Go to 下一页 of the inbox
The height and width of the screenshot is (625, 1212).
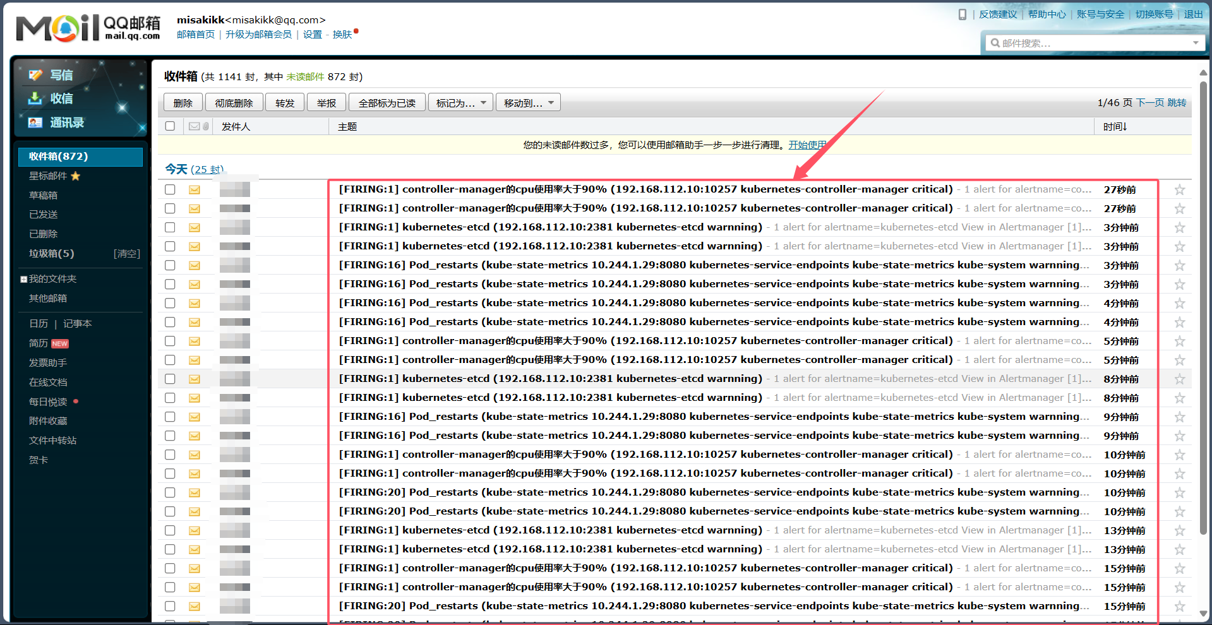click(x=1149, y=103)
